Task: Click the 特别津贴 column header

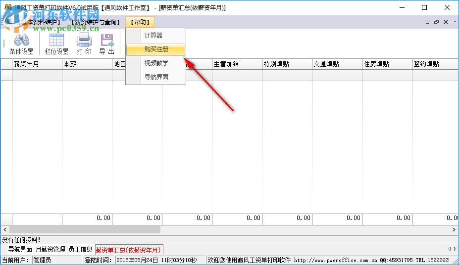Action: pyautogui.click(x=287, y=64)
